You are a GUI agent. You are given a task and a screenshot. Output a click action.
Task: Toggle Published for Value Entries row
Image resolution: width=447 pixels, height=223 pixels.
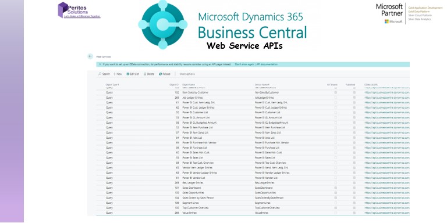click(x=354, y=213)
